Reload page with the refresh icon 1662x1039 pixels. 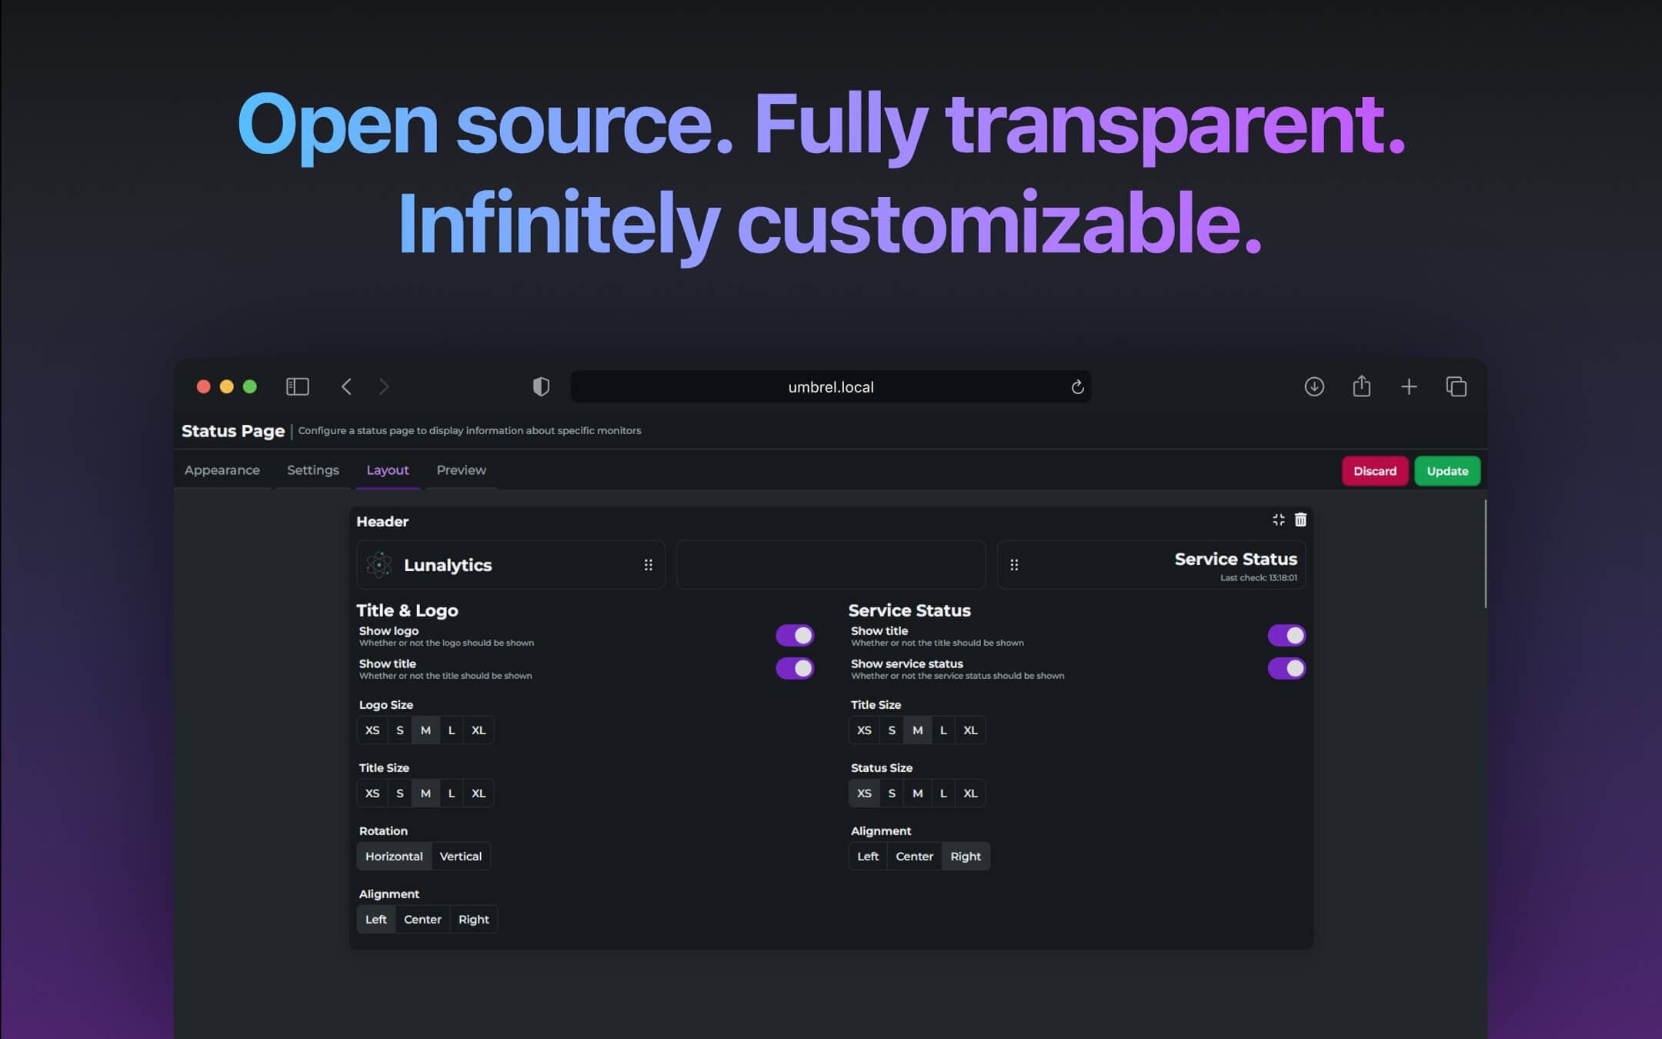coord(1077,387)
